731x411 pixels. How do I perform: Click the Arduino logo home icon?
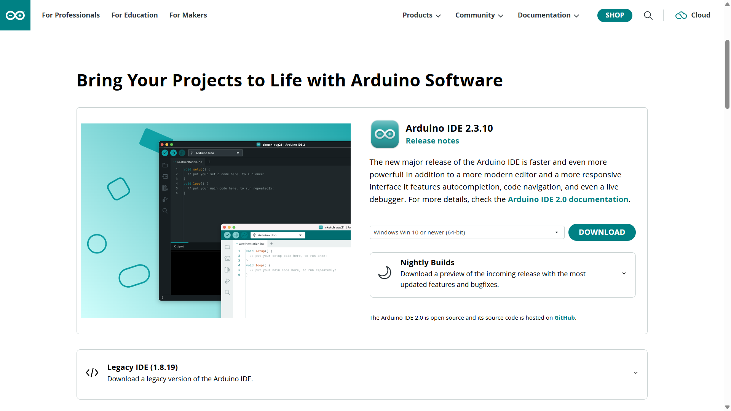15,15
